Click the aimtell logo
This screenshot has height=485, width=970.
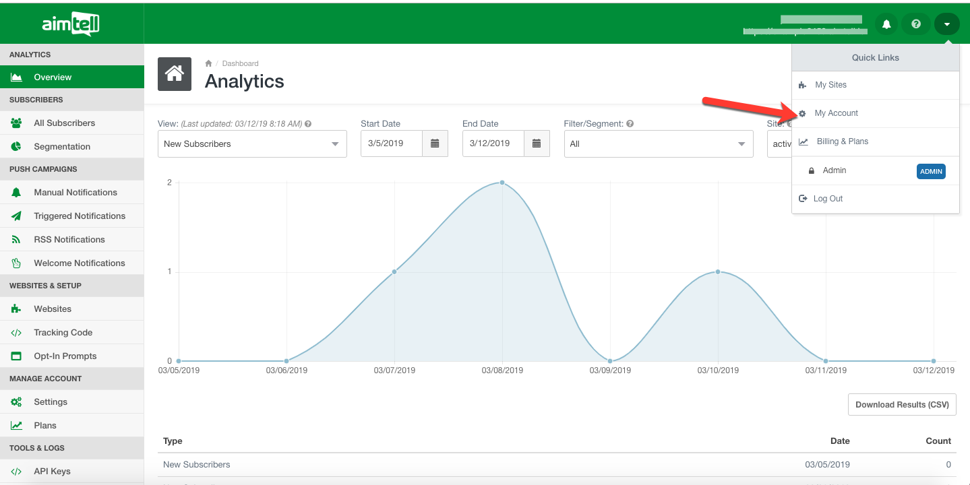click(x=71, y=25)
